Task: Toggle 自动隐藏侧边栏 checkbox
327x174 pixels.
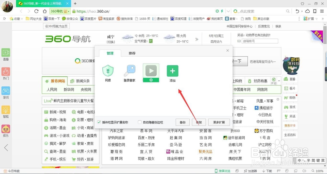Action: 140,122
